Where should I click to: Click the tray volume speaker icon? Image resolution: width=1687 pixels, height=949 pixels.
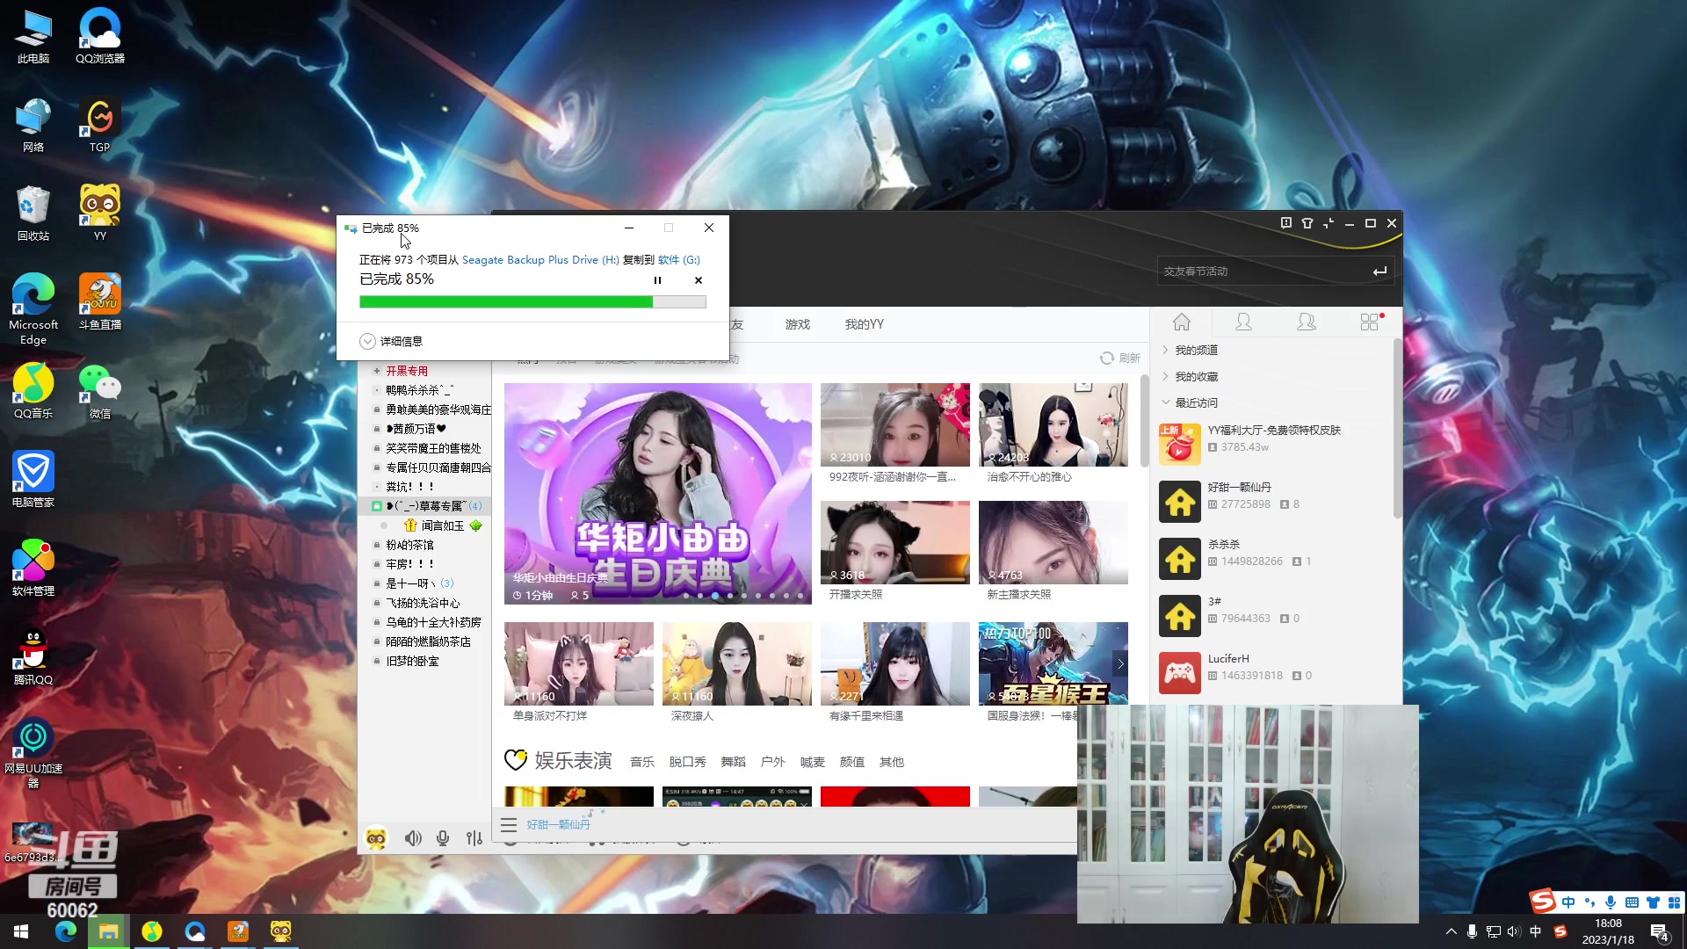coord(1513,931)
